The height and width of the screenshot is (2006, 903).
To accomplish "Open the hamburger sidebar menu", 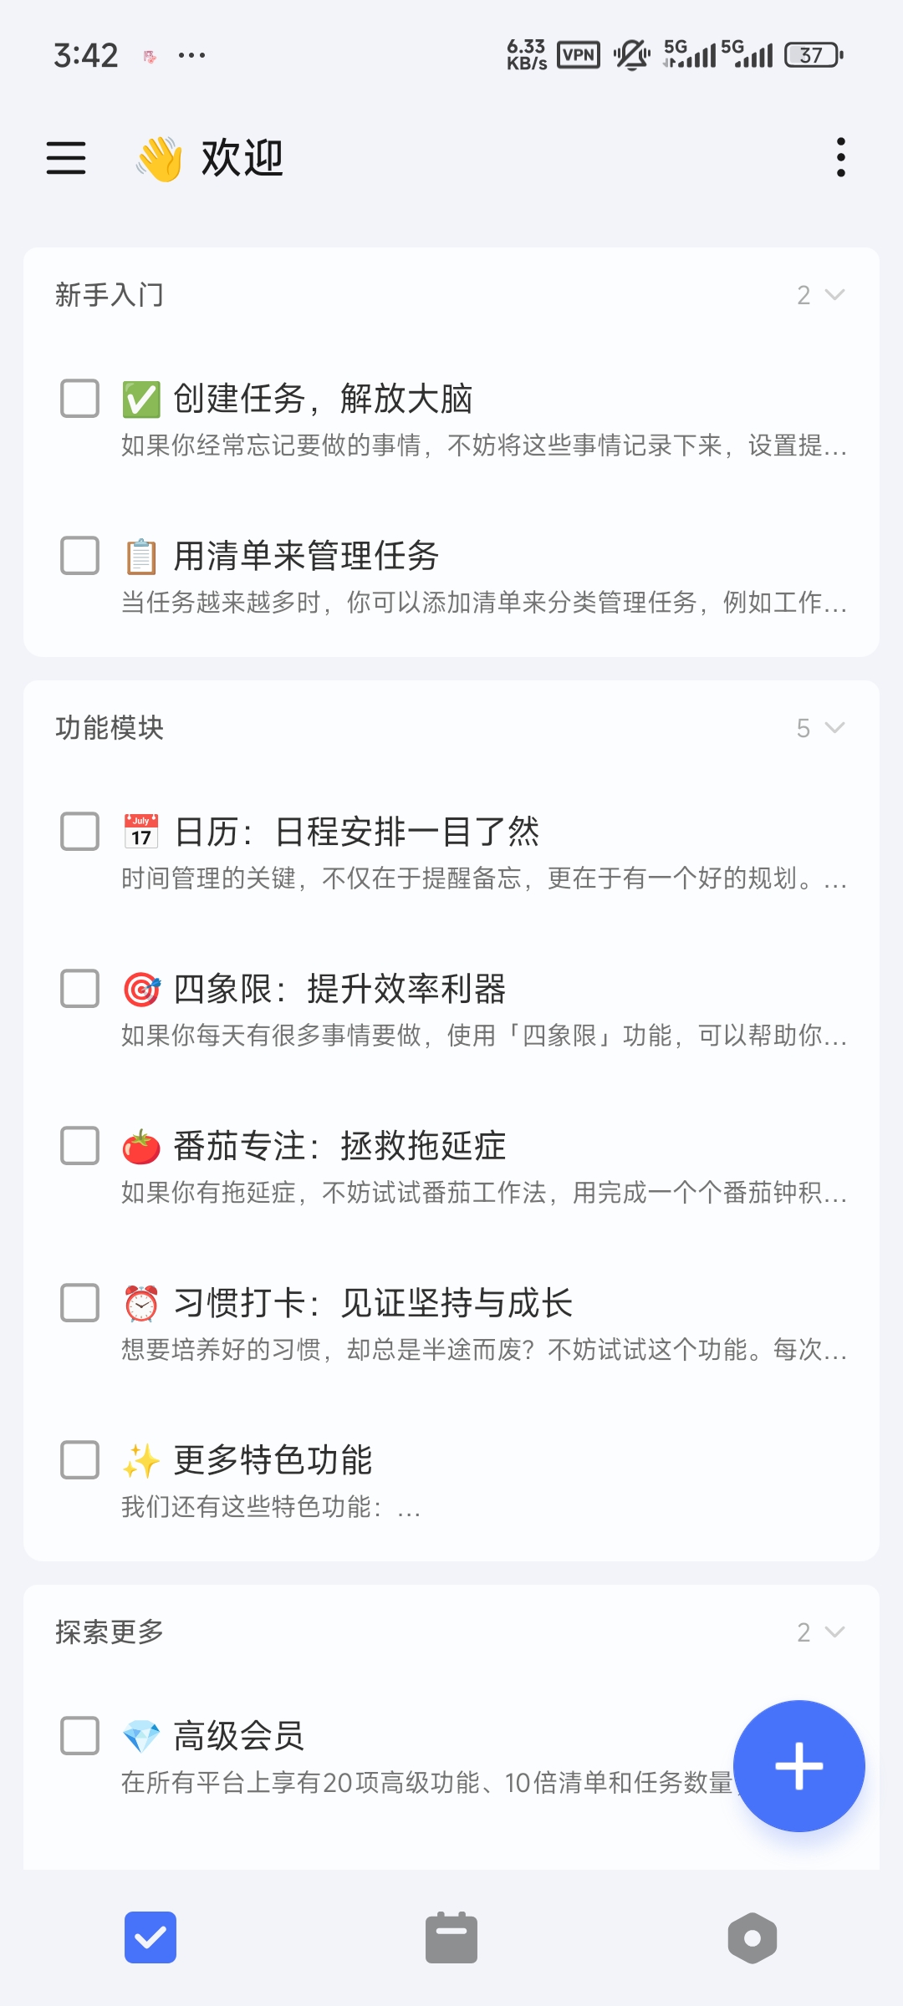I will coord(66,158).
